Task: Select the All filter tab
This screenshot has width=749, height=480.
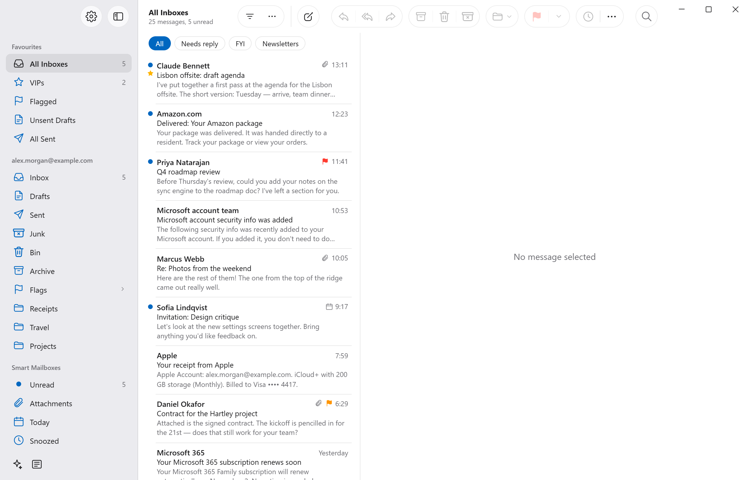Action: (x=159, y=44)
